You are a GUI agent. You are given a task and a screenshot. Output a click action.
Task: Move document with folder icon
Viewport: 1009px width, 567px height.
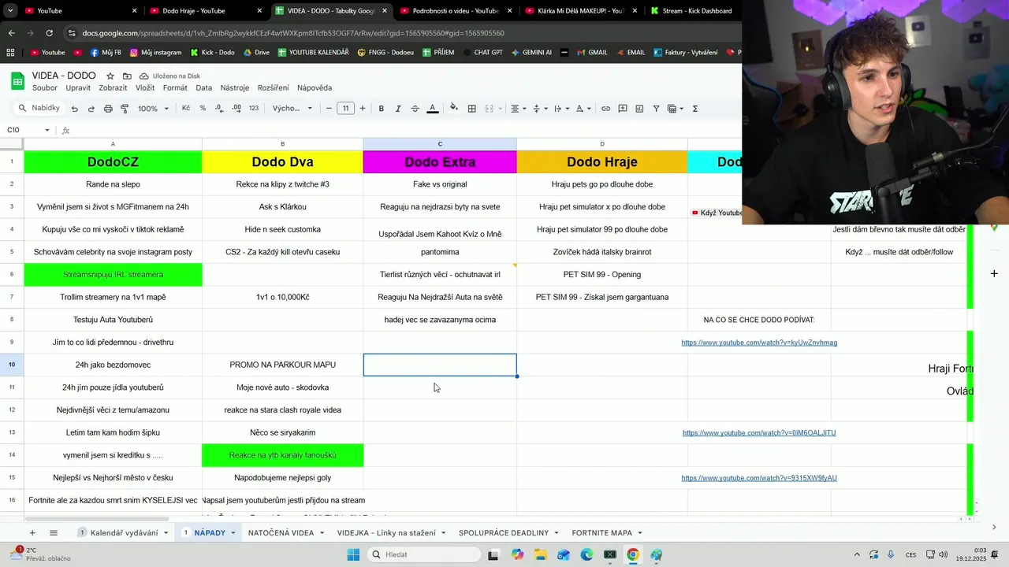coord(127,76)
